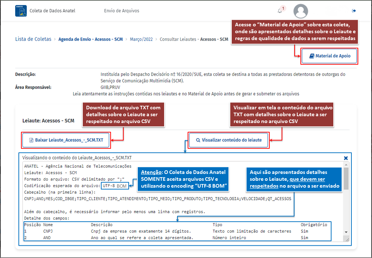Click the layout viewer scrollbar down arrow
This screenshot has height=258, width=372.
point(346,232)
